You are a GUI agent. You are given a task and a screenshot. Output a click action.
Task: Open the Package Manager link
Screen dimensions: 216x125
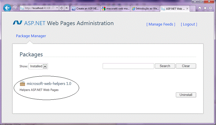click(31, 36)
